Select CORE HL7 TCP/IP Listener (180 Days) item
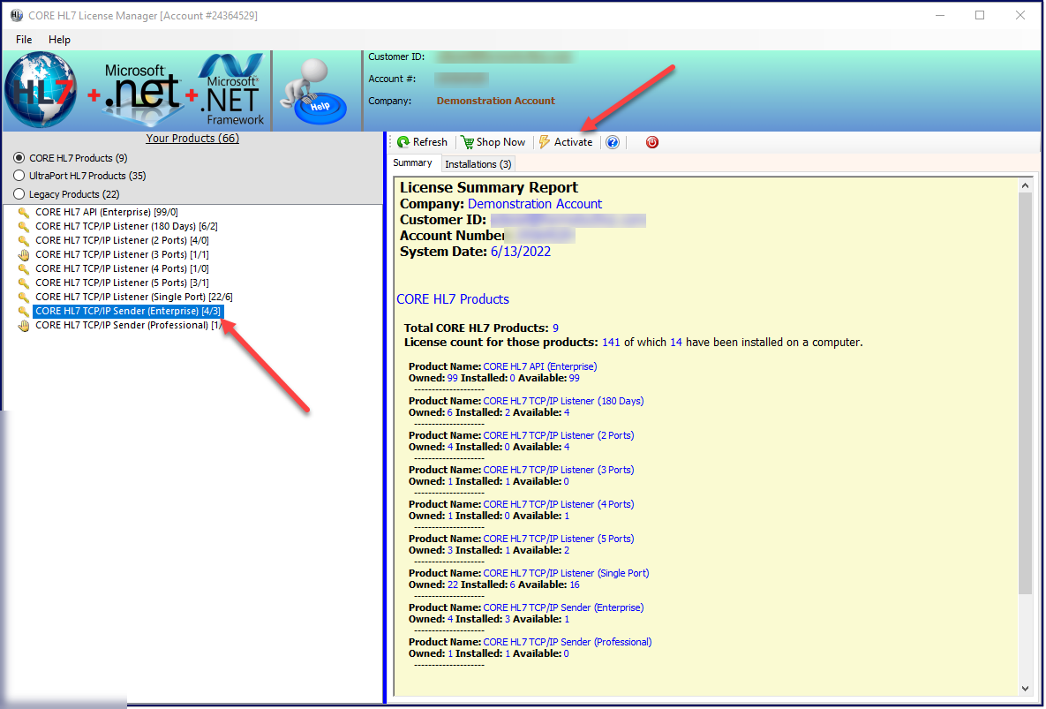Viewport: 1046px width, 709px height. [x=126, y=226]
